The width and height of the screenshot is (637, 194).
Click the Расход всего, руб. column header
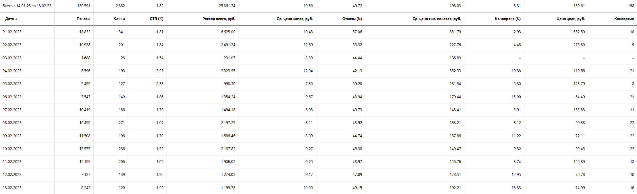click(219, 19)
